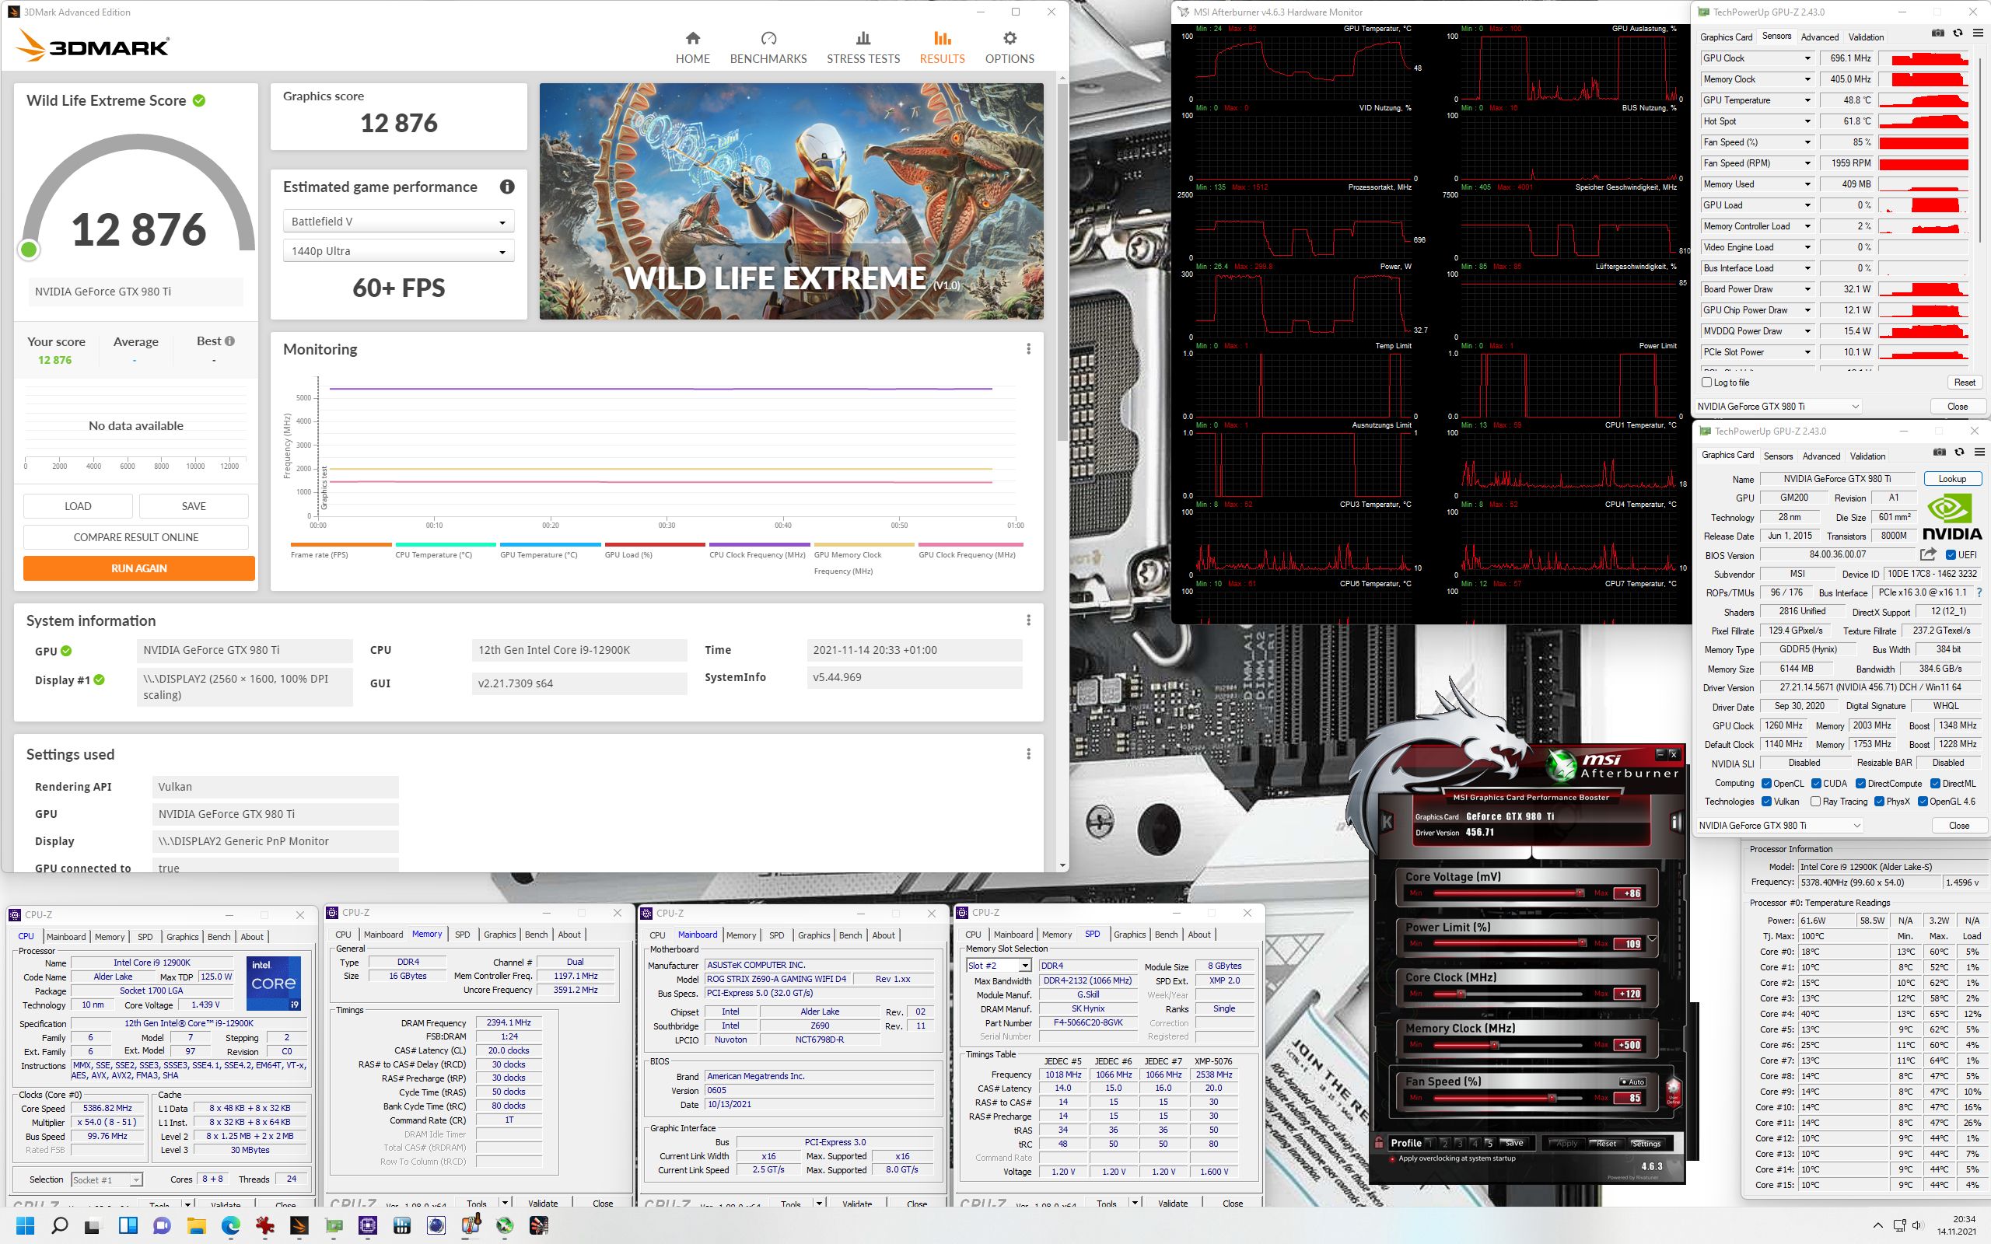
Task: Click the SAVE button in 3DMark
Action: coord(194,506)
